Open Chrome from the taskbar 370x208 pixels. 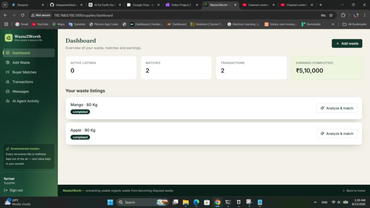click(x=218, y=202)
